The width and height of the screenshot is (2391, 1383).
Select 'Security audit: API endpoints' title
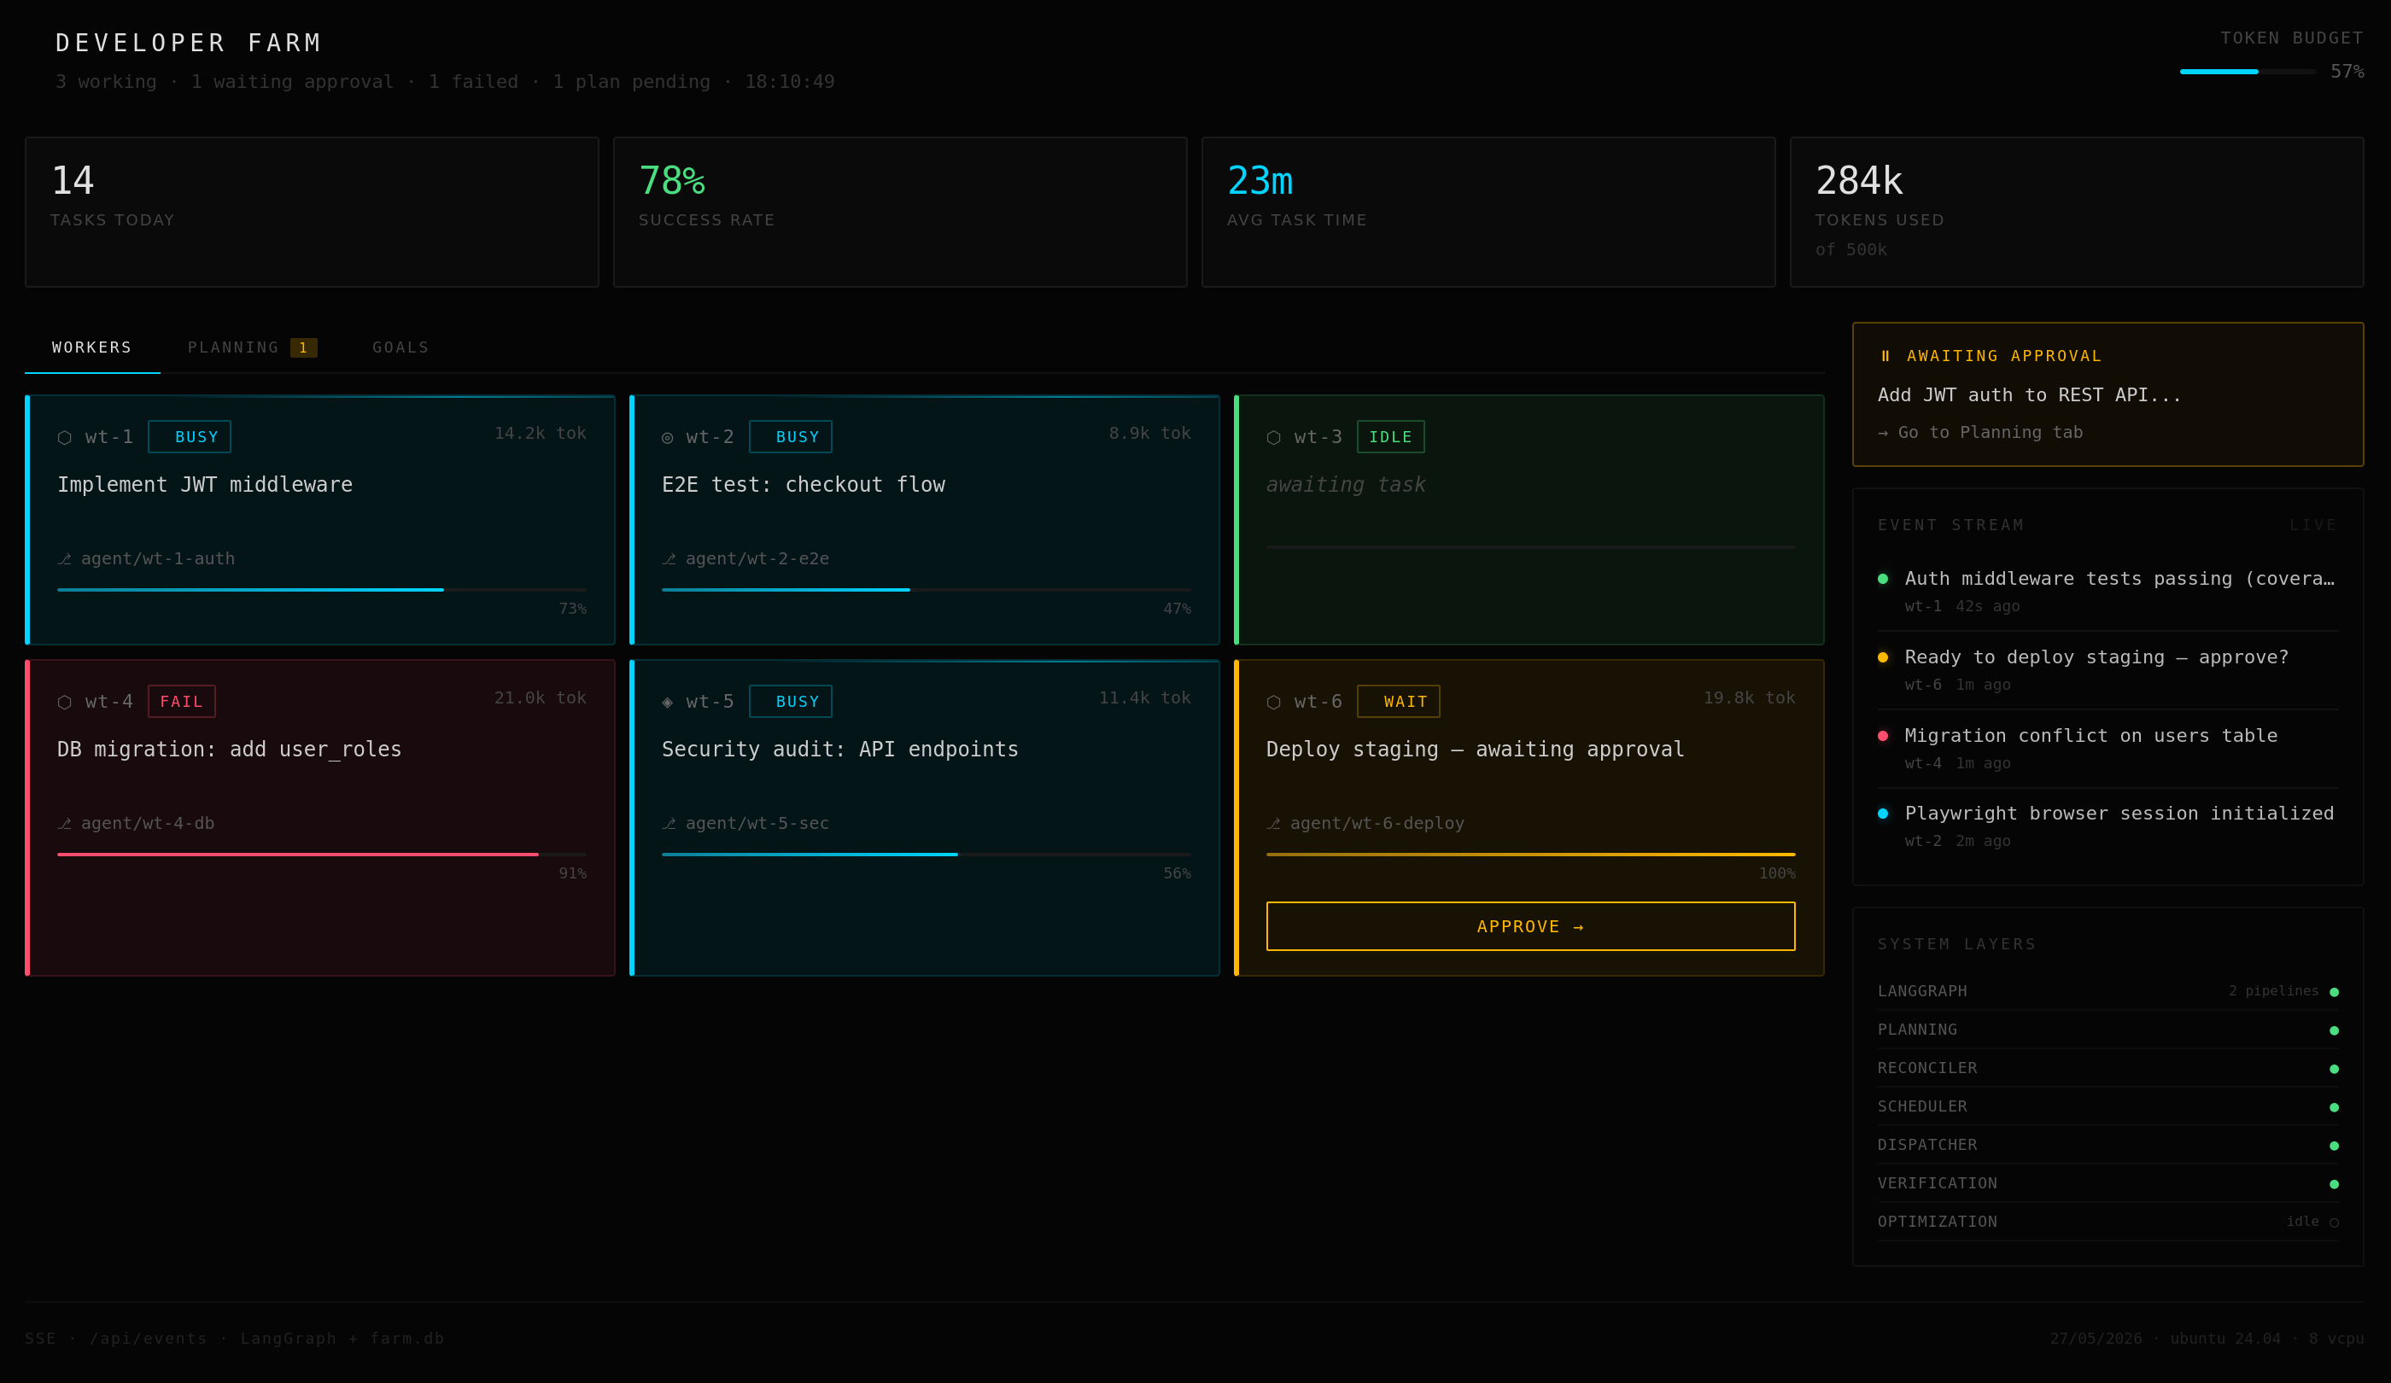pyautogui.click(x=839, y=750)
